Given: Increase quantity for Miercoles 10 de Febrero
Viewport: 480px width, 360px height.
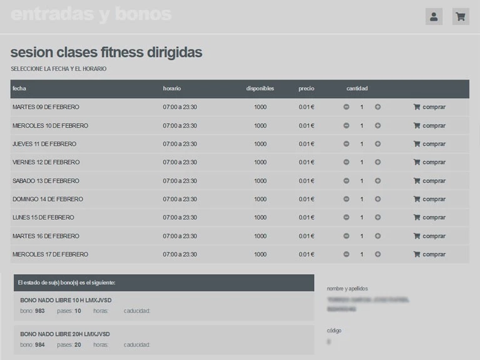Looking at the screenshot, I should point(378,126).
